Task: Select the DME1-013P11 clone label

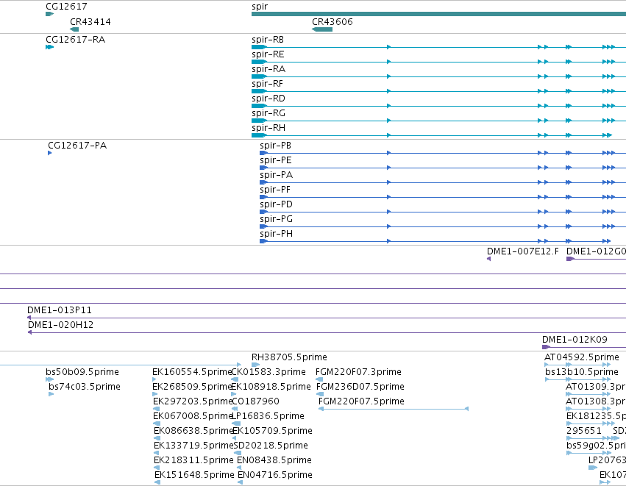Action: pos(59,310)
